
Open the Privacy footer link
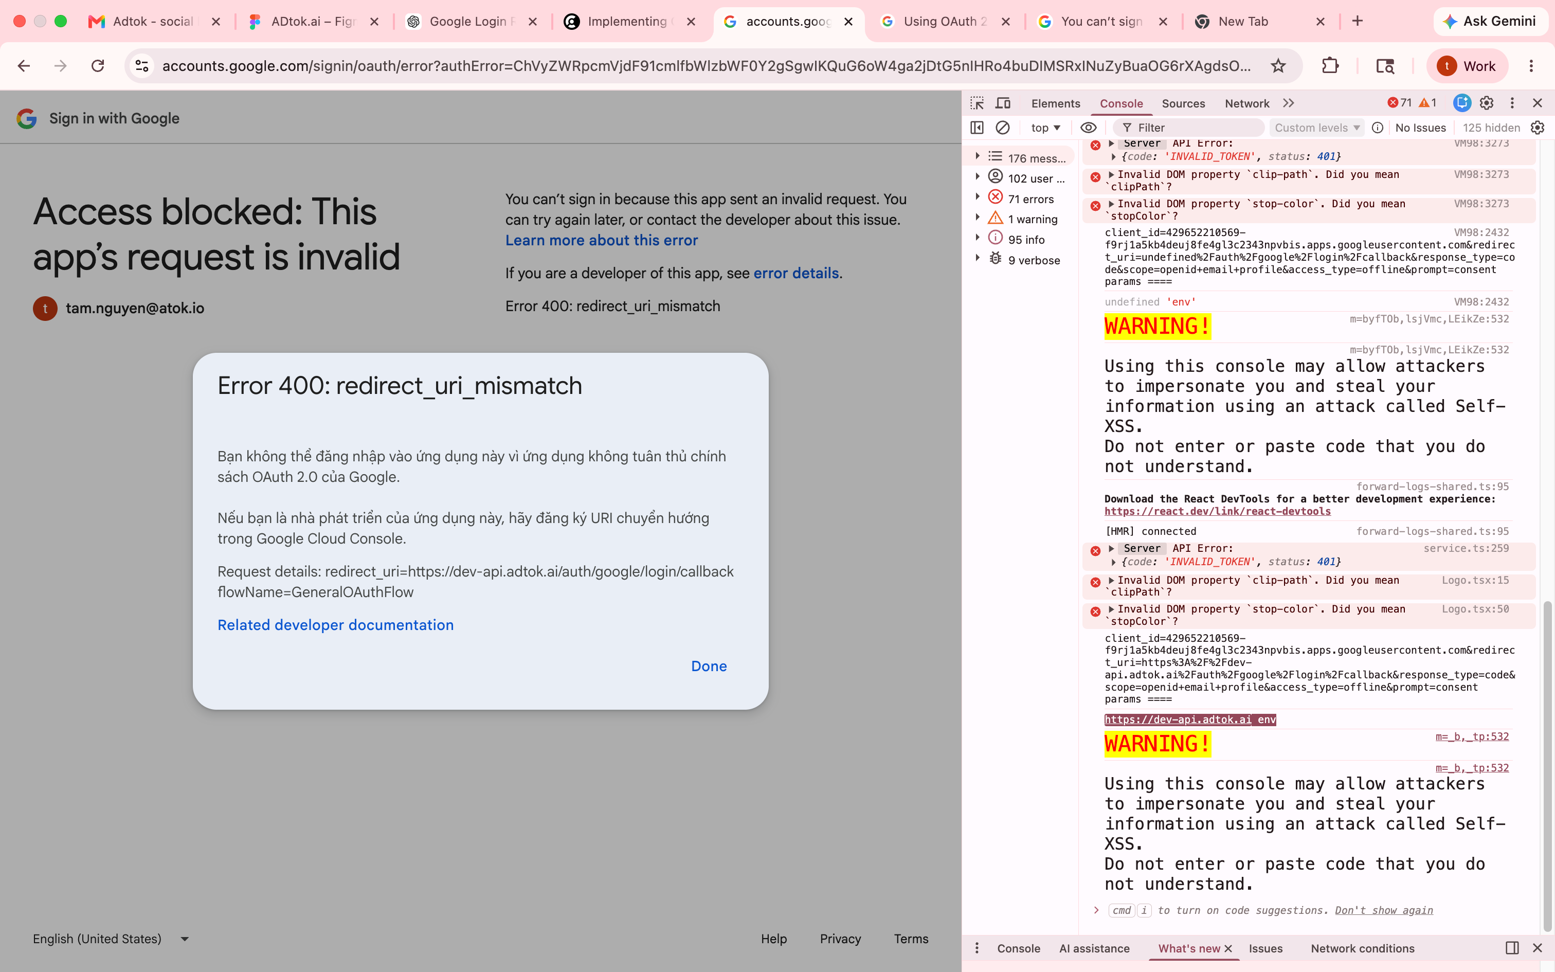840,939
